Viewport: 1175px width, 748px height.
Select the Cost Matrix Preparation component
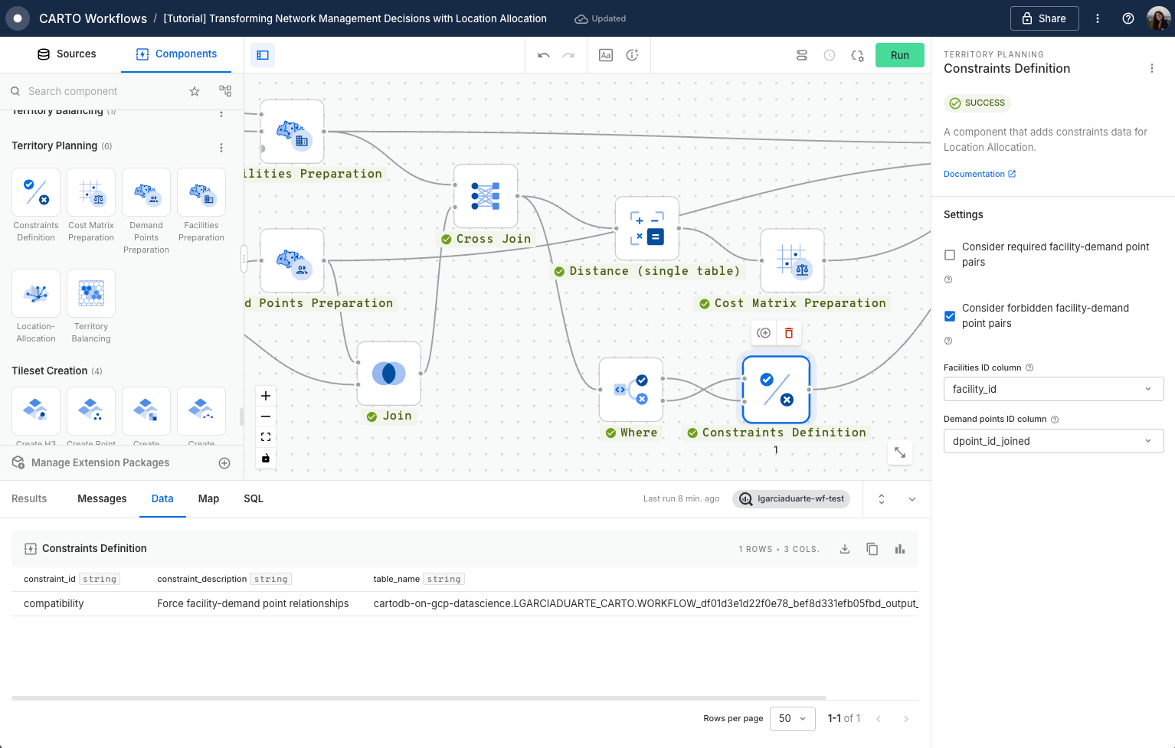[91, 192]
